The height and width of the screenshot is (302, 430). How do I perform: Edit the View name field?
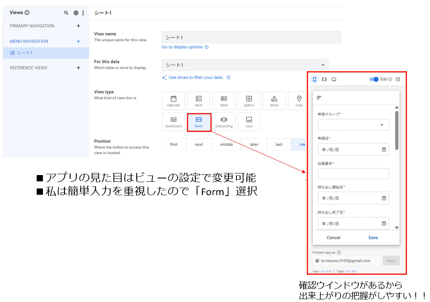251,37
